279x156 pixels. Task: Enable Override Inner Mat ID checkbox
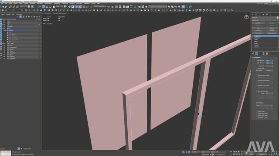[257, 75]
